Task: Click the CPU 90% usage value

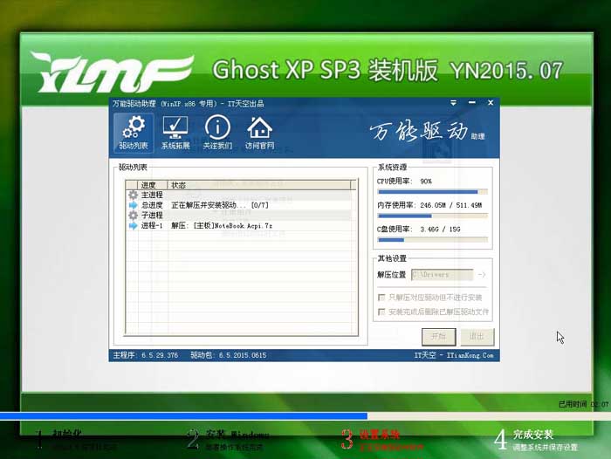Action: 426,182
